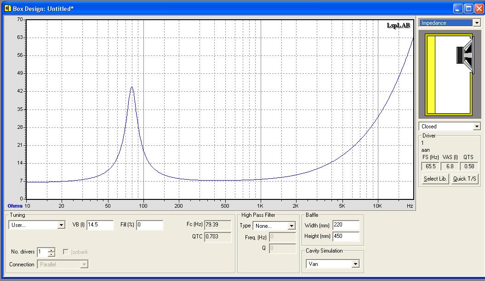
Task: Click the No. drivers number field
Action: point(42,252)
